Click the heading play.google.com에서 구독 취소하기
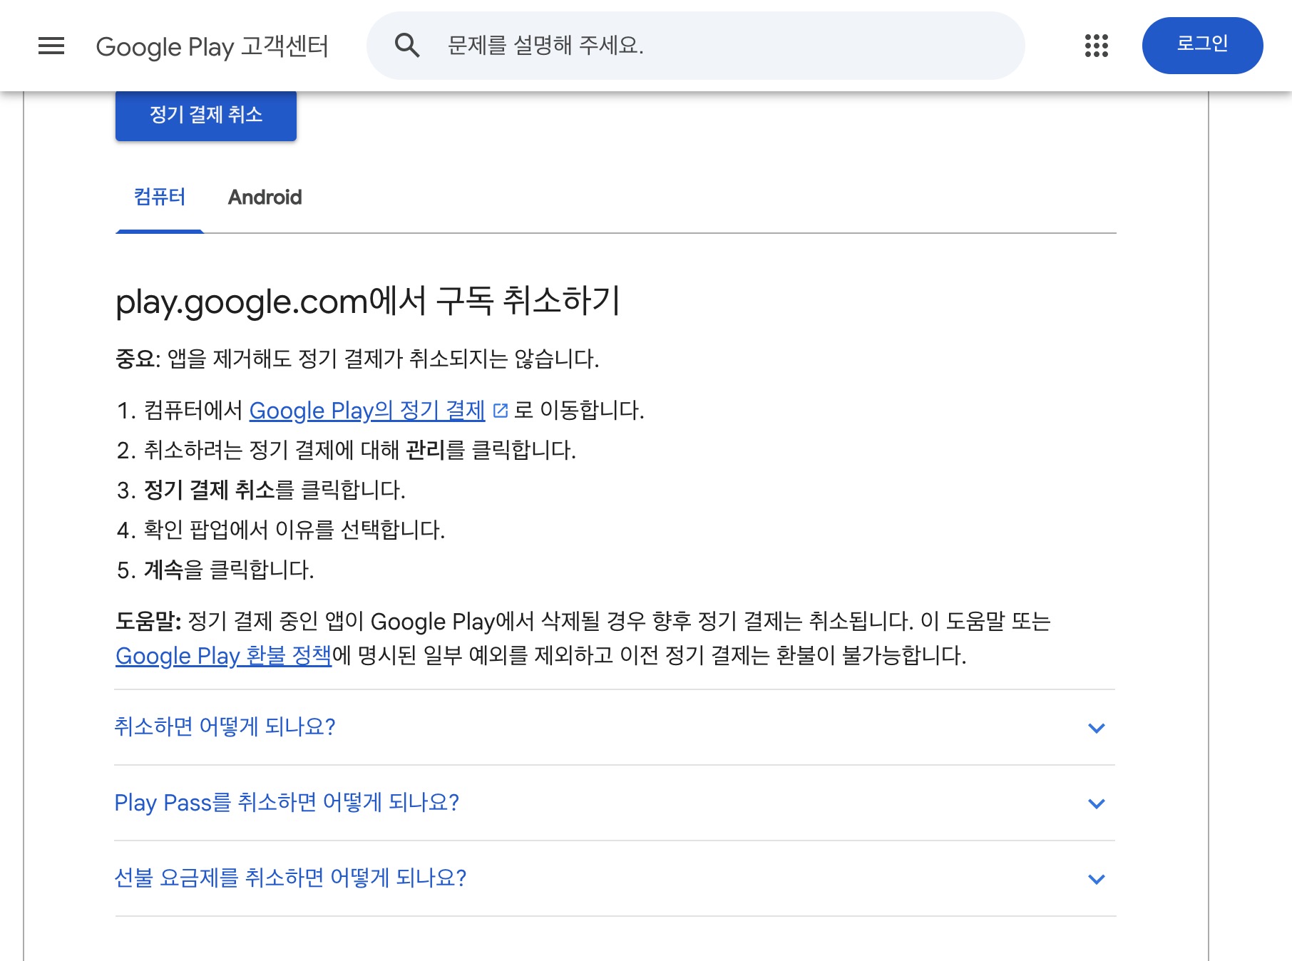 [368, 301]
